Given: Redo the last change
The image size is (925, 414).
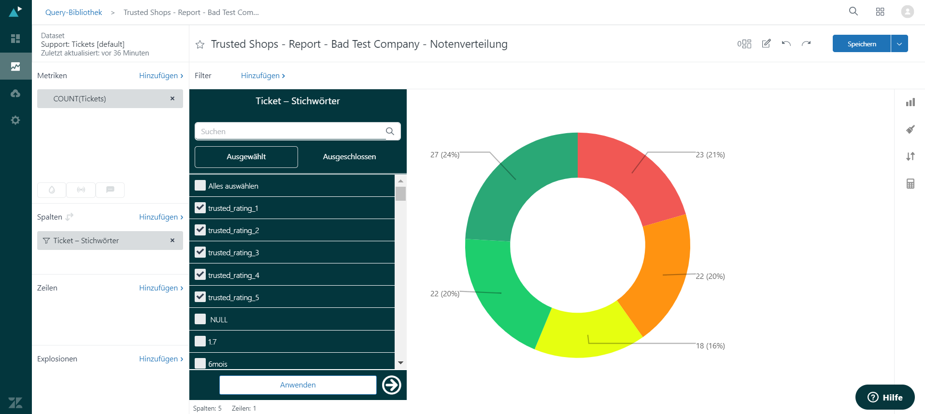Looking at the screenshot, I should coord(806,43).
